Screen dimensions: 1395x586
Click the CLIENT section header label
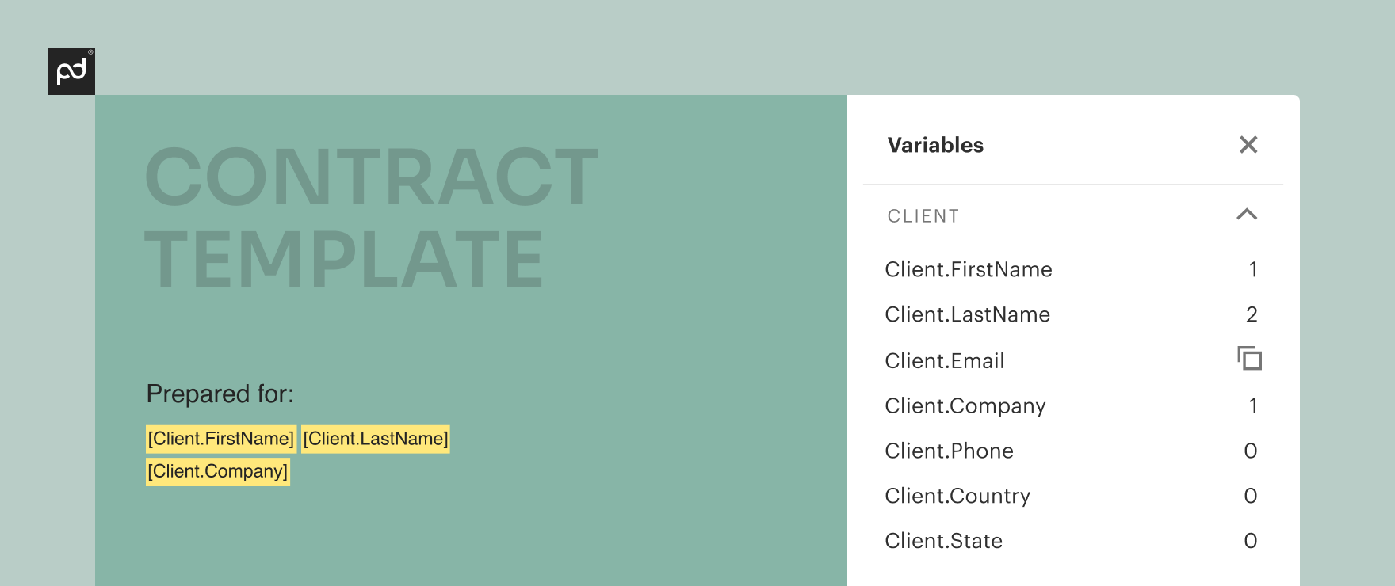(x=923, y=216)
